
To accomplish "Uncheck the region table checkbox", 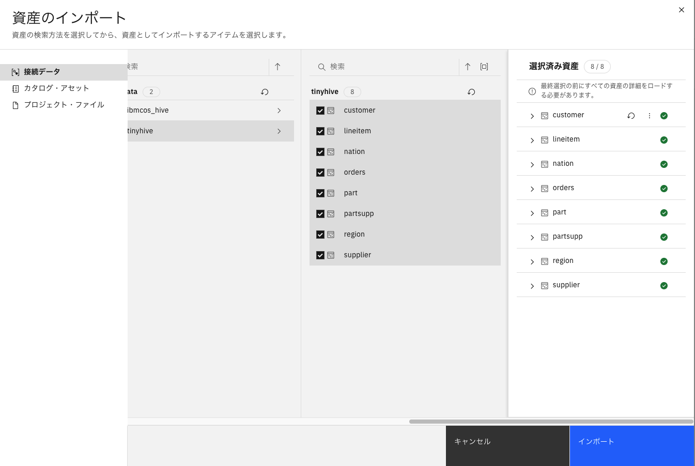I will point(320,234).
